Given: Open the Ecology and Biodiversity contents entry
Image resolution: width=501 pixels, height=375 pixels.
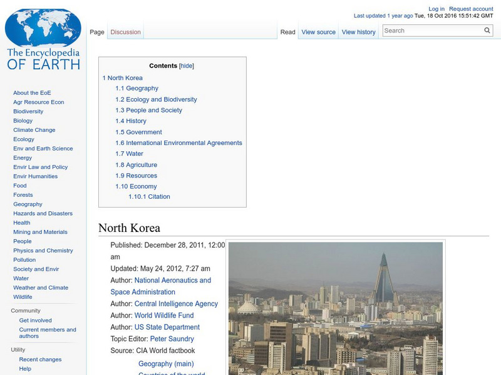Looking at the screenshot, I should click(x=160, y=99).
